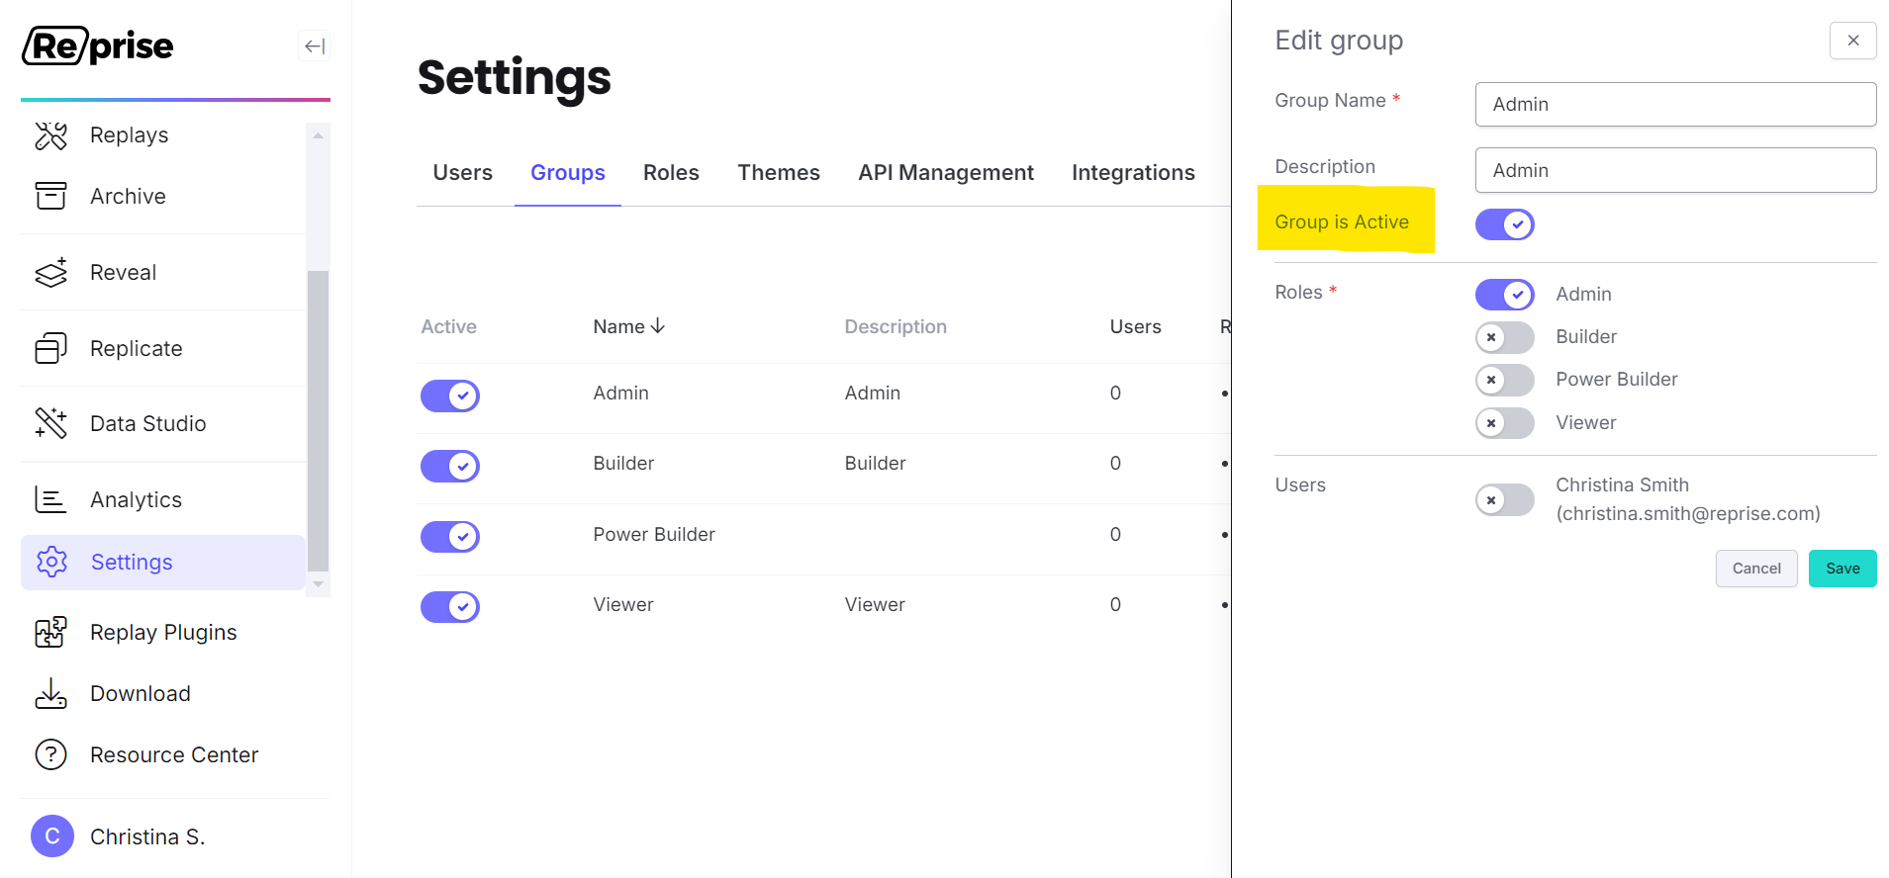Screen dimensions: 1889x878
Task: Turn off the Group is Active toggle
Action: pyautogui.click(x=1504, y=224)
